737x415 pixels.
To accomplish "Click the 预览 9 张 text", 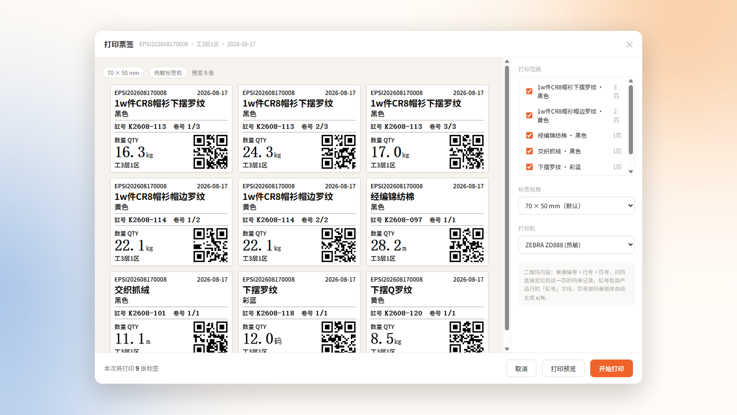I will (x=203, y=73).
